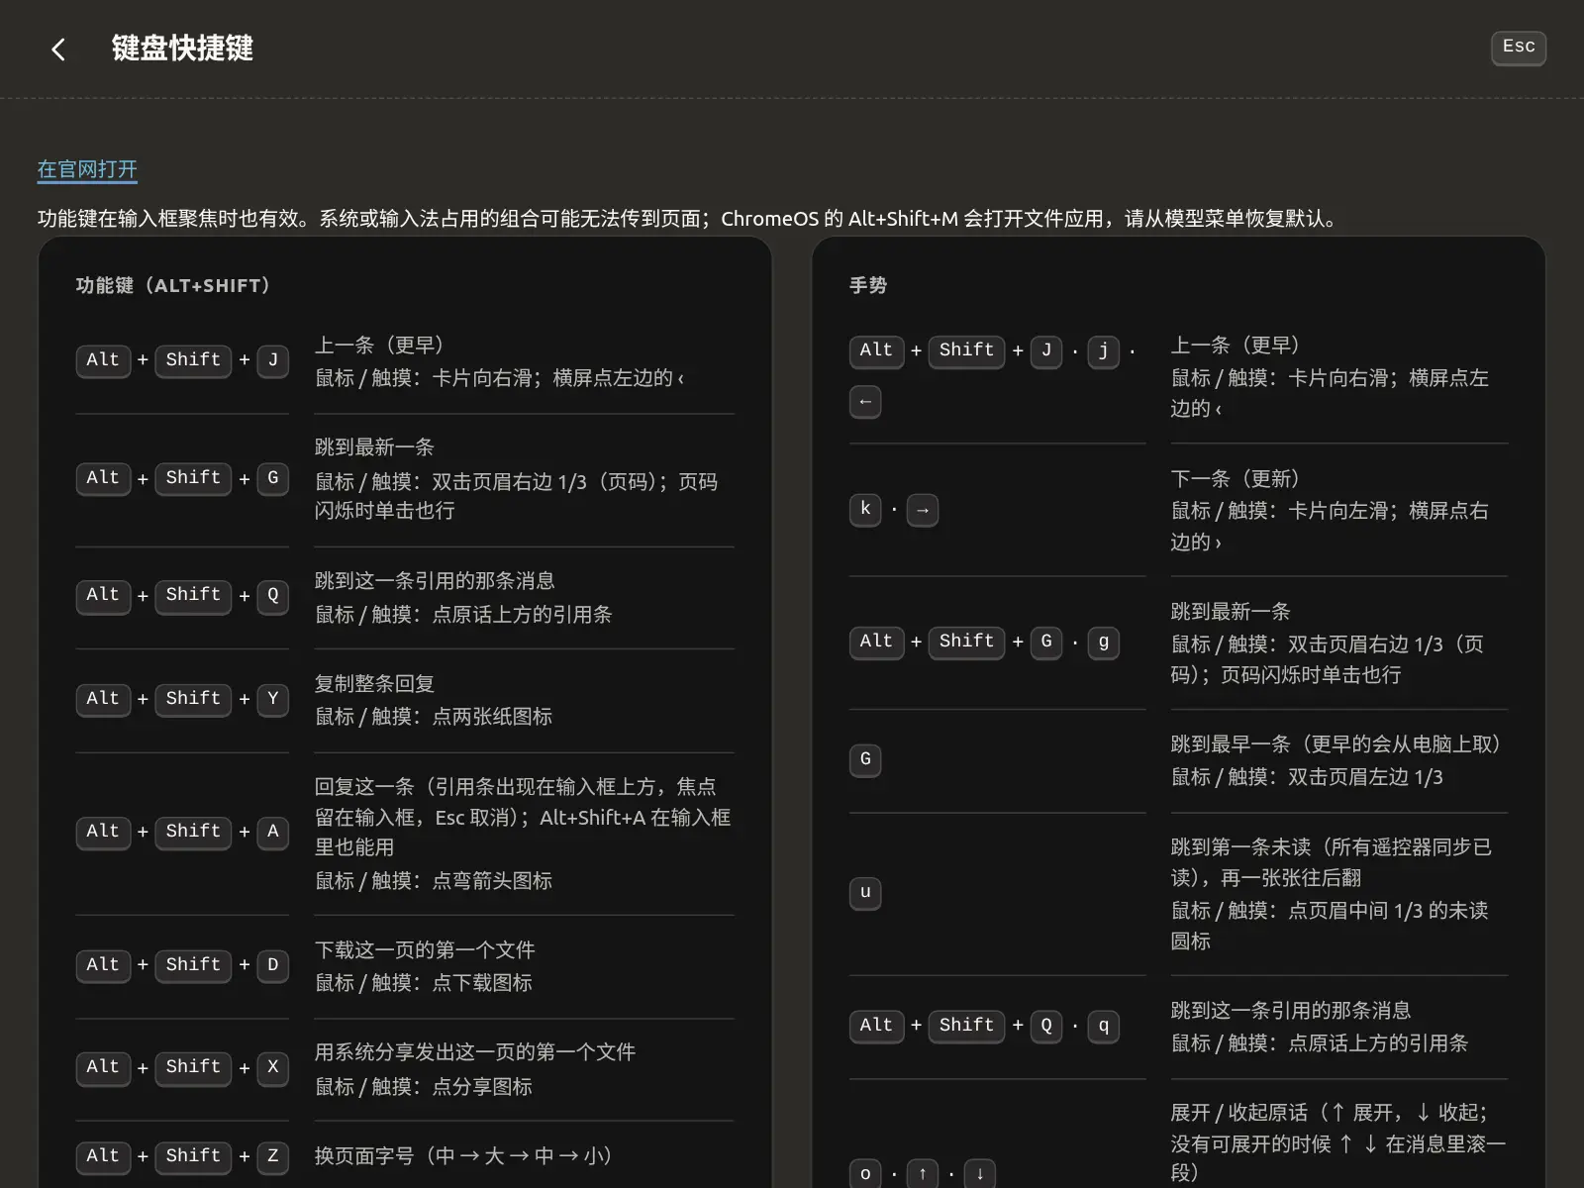Click 跳到最早一条 description in gestures
1584x1188 pixels.
pyautogui.click(x=1336, y=744)
